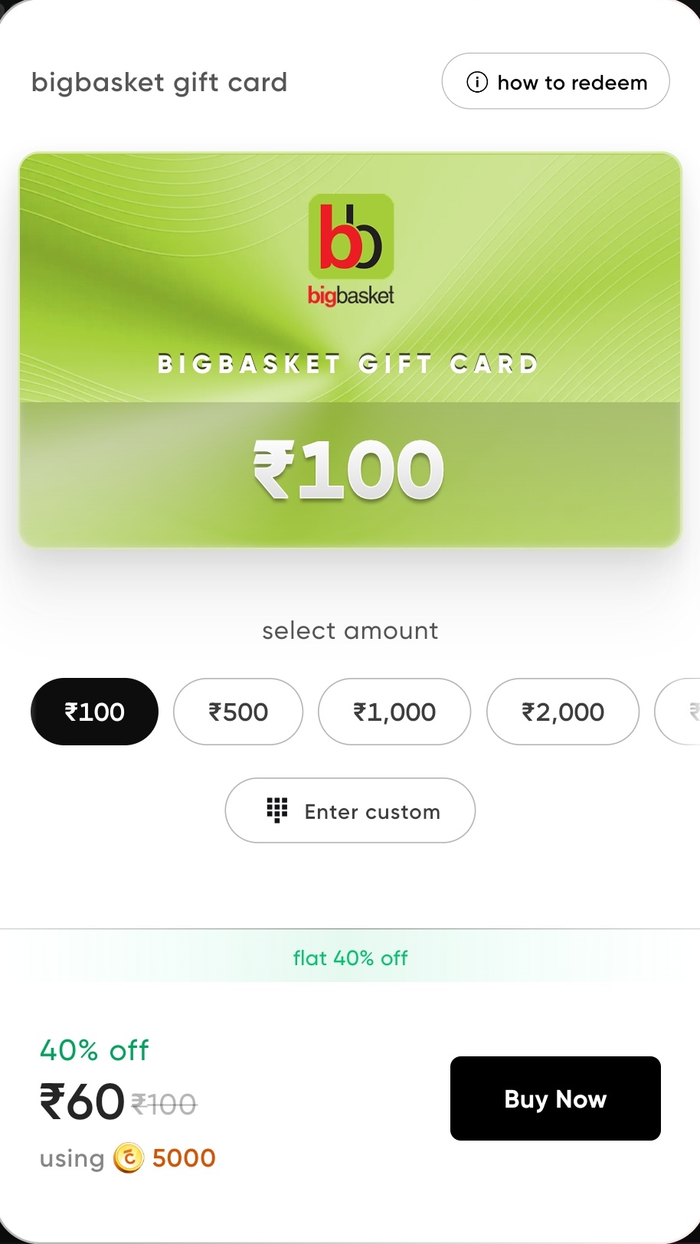Image resolution: width=700 pixels, height=1244 pixels.
Task: Pick the ₹1,000 amount chip
Action: (394, 712)
